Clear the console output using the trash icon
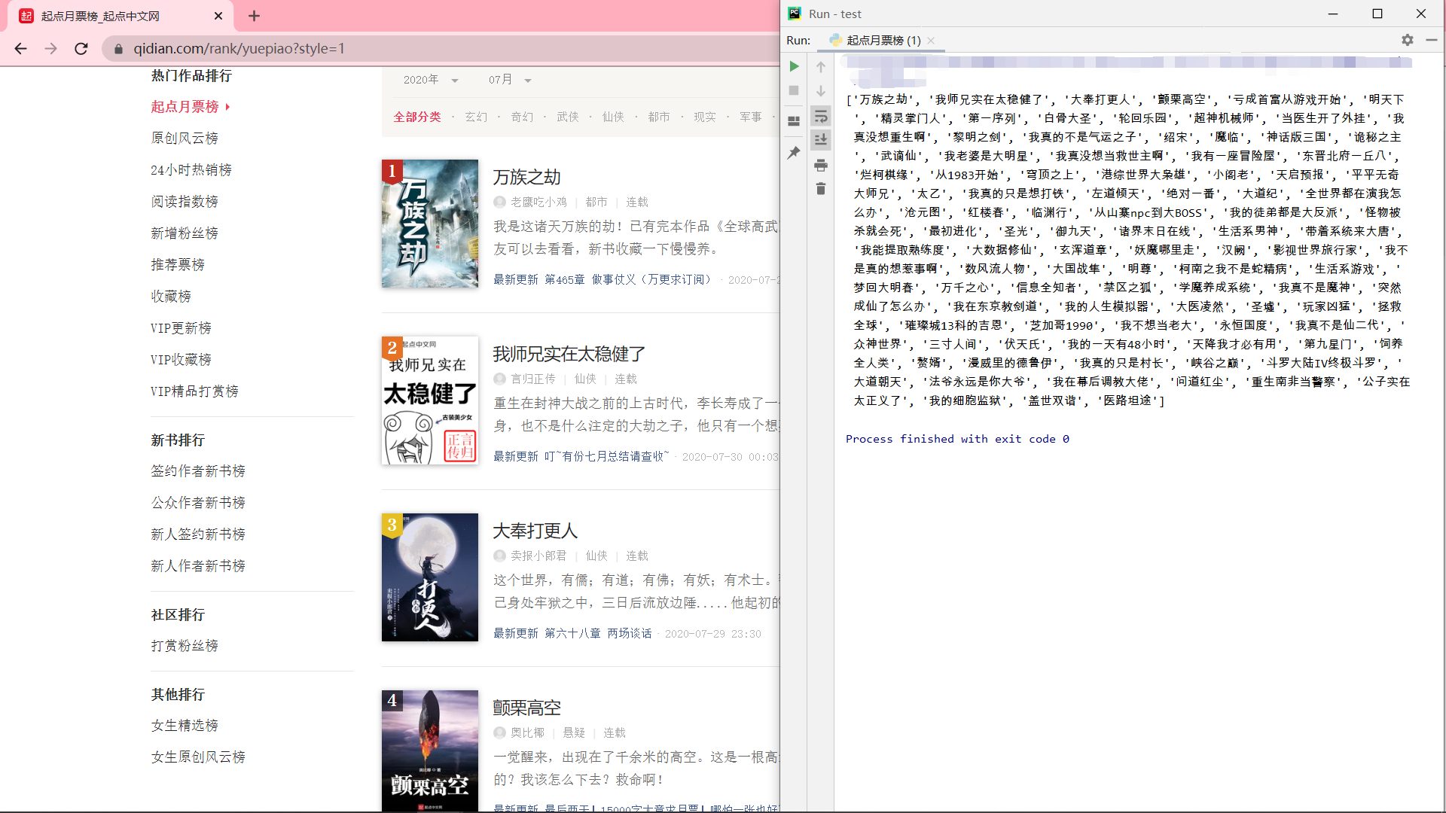The width and height of the screenshot is (1446, 813). click(821, 189)
